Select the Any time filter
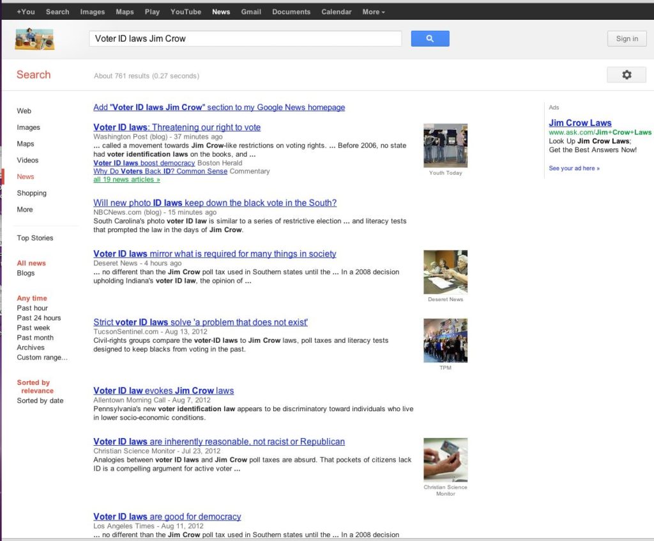Image resolution: width=654 pixels, height=541 pixels. click(x=32, y=298)
